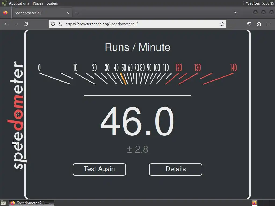Open the Extensions puzzle icon
Viewport: 275px width, 206px height.
click(259, 24)
